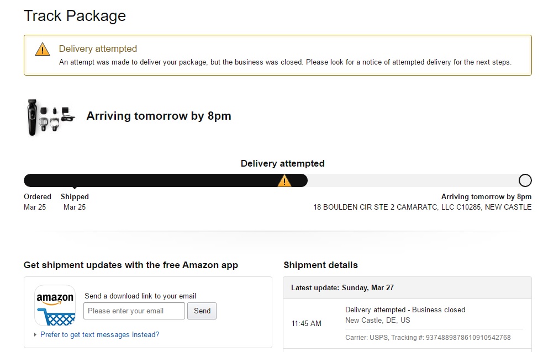Click the "Arriving tomorrow by 8pm" heading
The image size is (543, 352).
tap(159, 116)
